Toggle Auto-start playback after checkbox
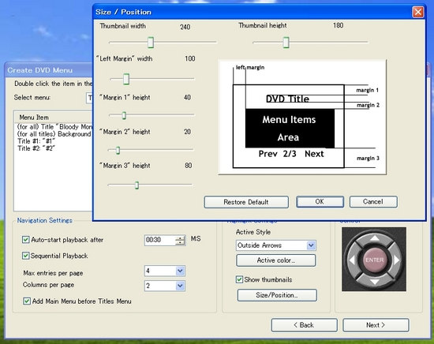 click(25, 240)
